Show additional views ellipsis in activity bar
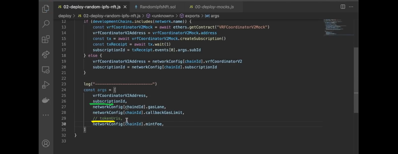 tap(46, 115)
